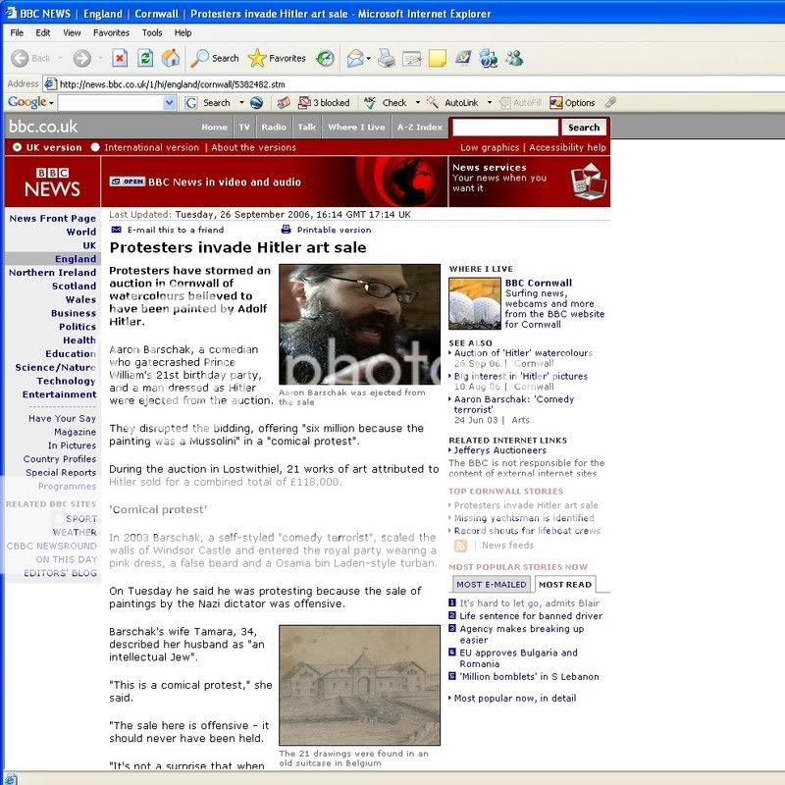Open the Jefferys Auctioneers external link

pyautogui.click(x=499, y=450)
